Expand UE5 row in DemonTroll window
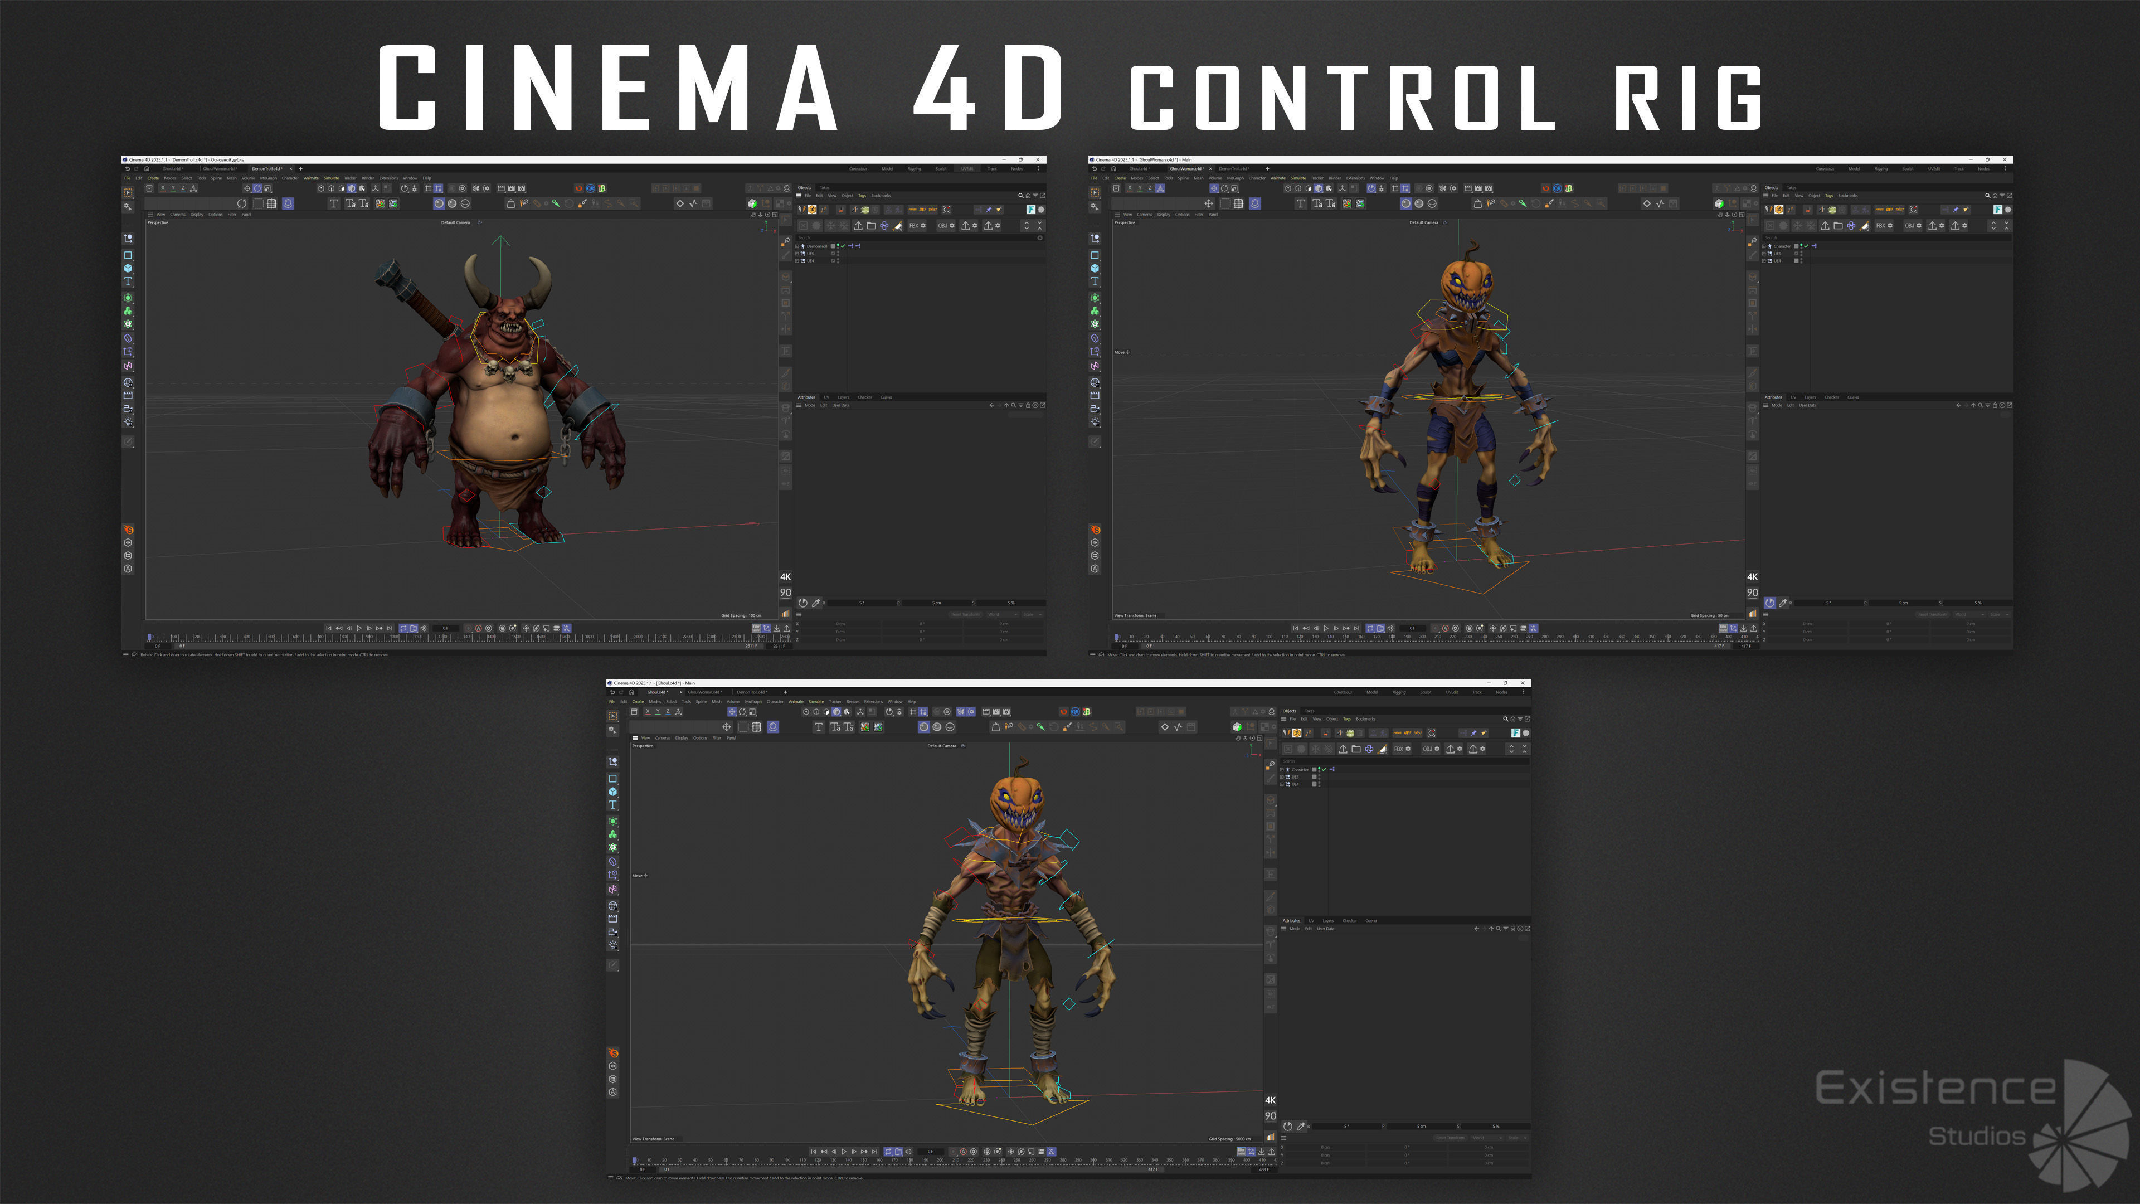The image size is (2140, 1204). 797,254
